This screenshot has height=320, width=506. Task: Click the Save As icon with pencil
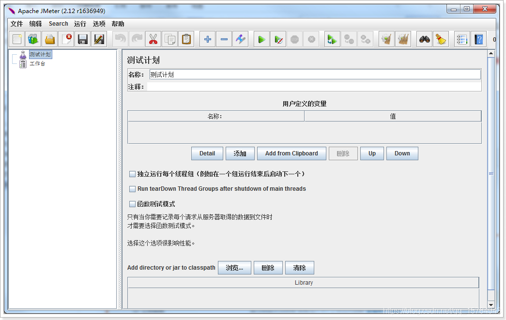99,39
